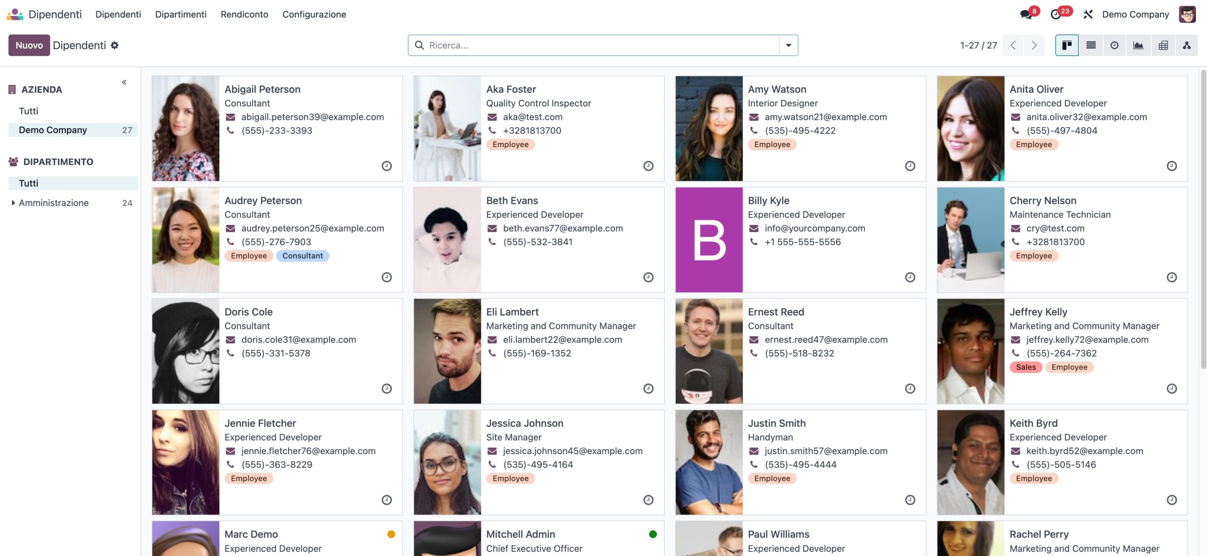Switch to list view
Viewport: 1207px width, 556px height.
click(x=1091, y=45)
